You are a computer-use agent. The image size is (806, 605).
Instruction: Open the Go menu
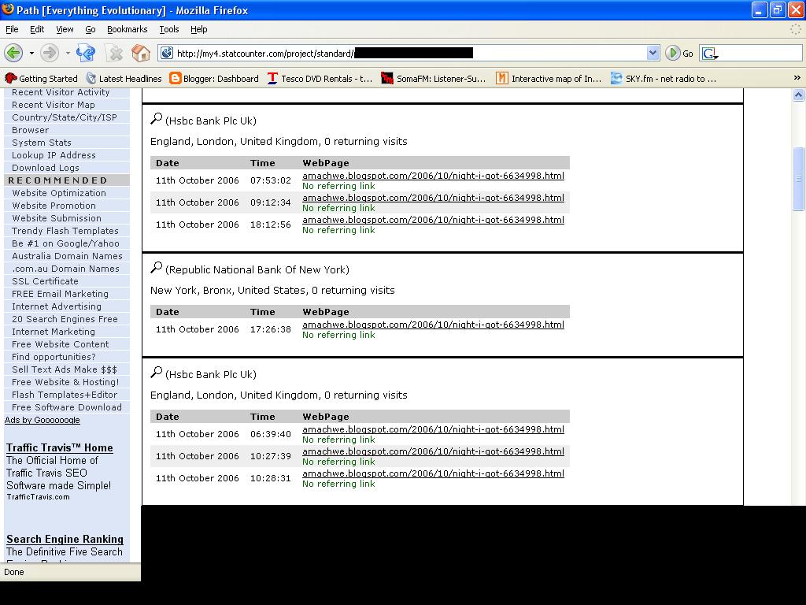point(91,29)
